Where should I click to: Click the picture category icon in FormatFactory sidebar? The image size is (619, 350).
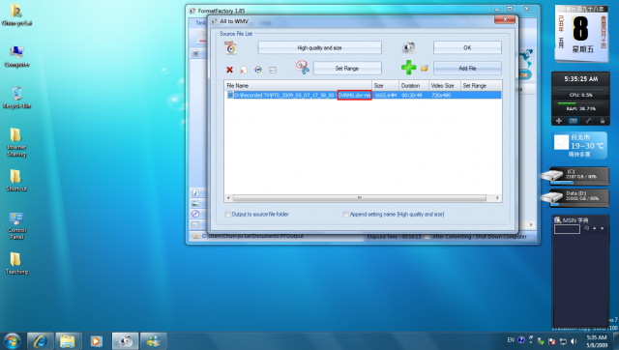point(195,204)
